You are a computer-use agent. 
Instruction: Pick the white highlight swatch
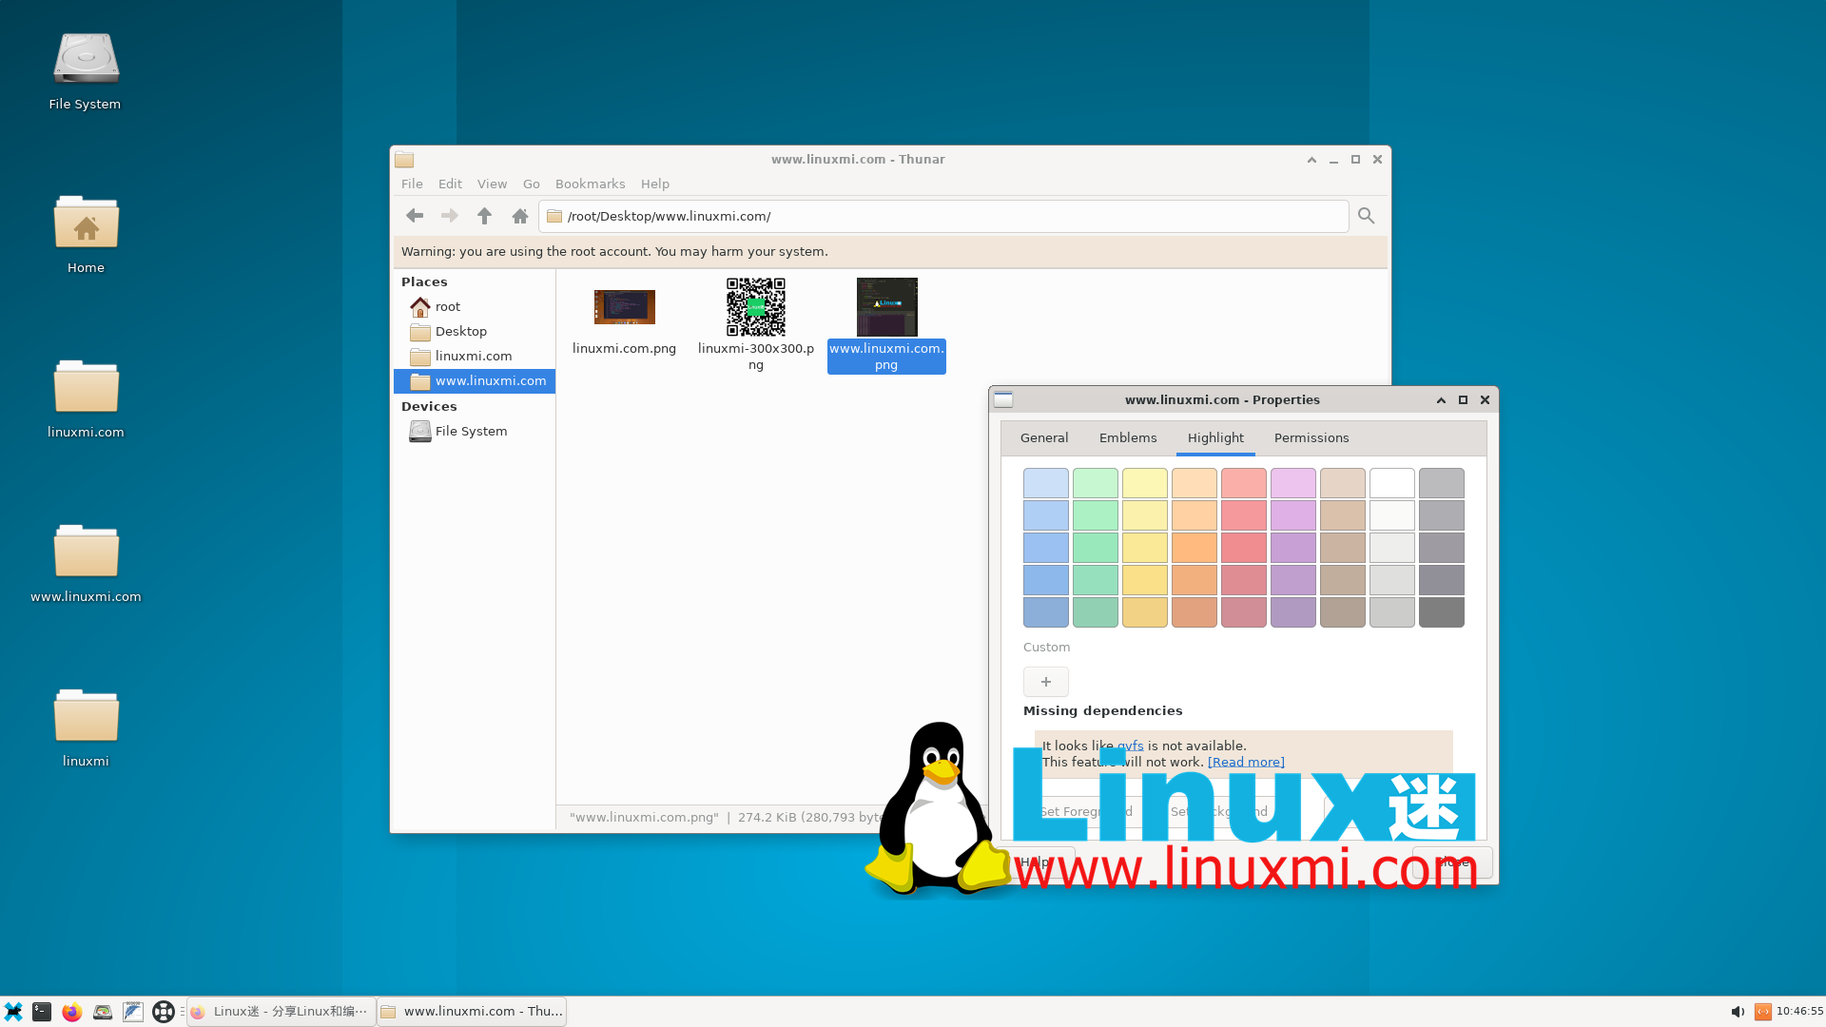click(1392, 483)
